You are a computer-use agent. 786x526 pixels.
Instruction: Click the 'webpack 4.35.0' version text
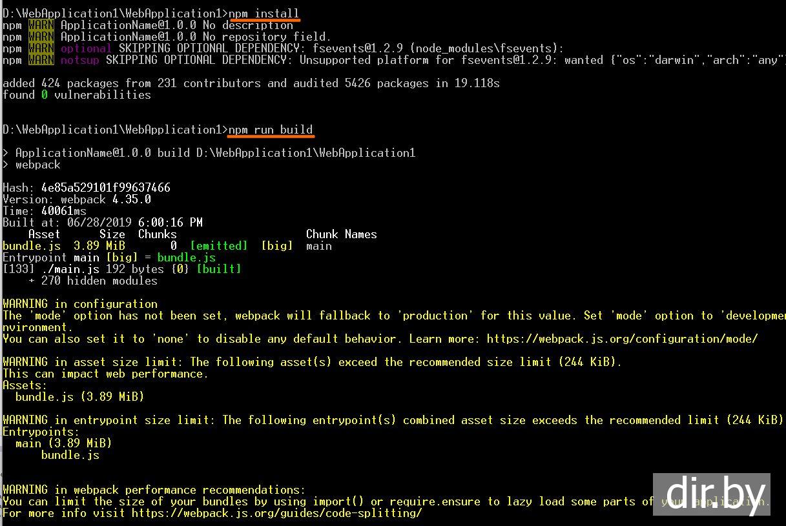pyautogui.click(x=106, y=199)
